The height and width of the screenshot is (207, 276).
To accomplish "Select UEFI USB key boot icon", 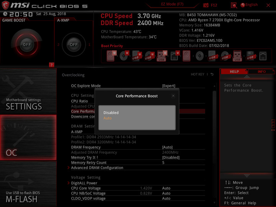I will [x=162, y=56].
